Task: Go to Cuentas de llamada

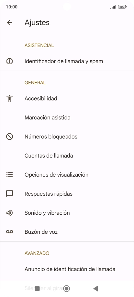Action: tap(67, 156)
